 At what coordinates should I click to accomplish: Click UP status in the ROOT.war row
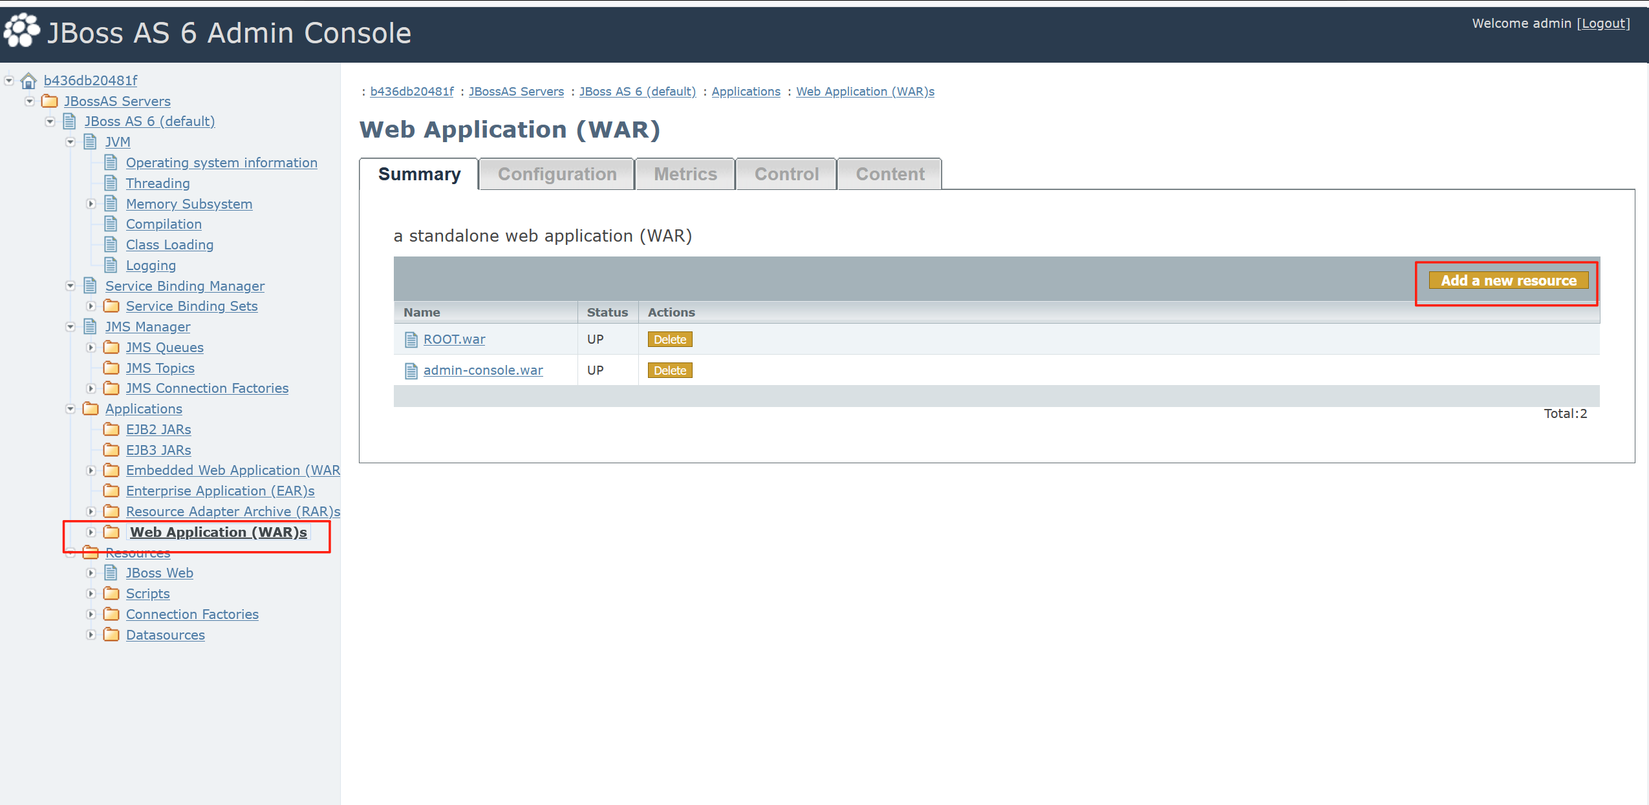595,339
